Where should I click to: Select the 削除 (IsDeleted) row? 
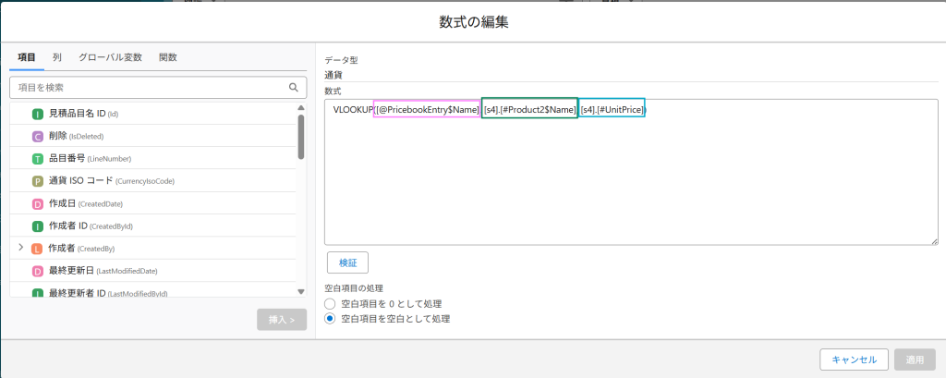pyautogui.click(x=153, y=137)
